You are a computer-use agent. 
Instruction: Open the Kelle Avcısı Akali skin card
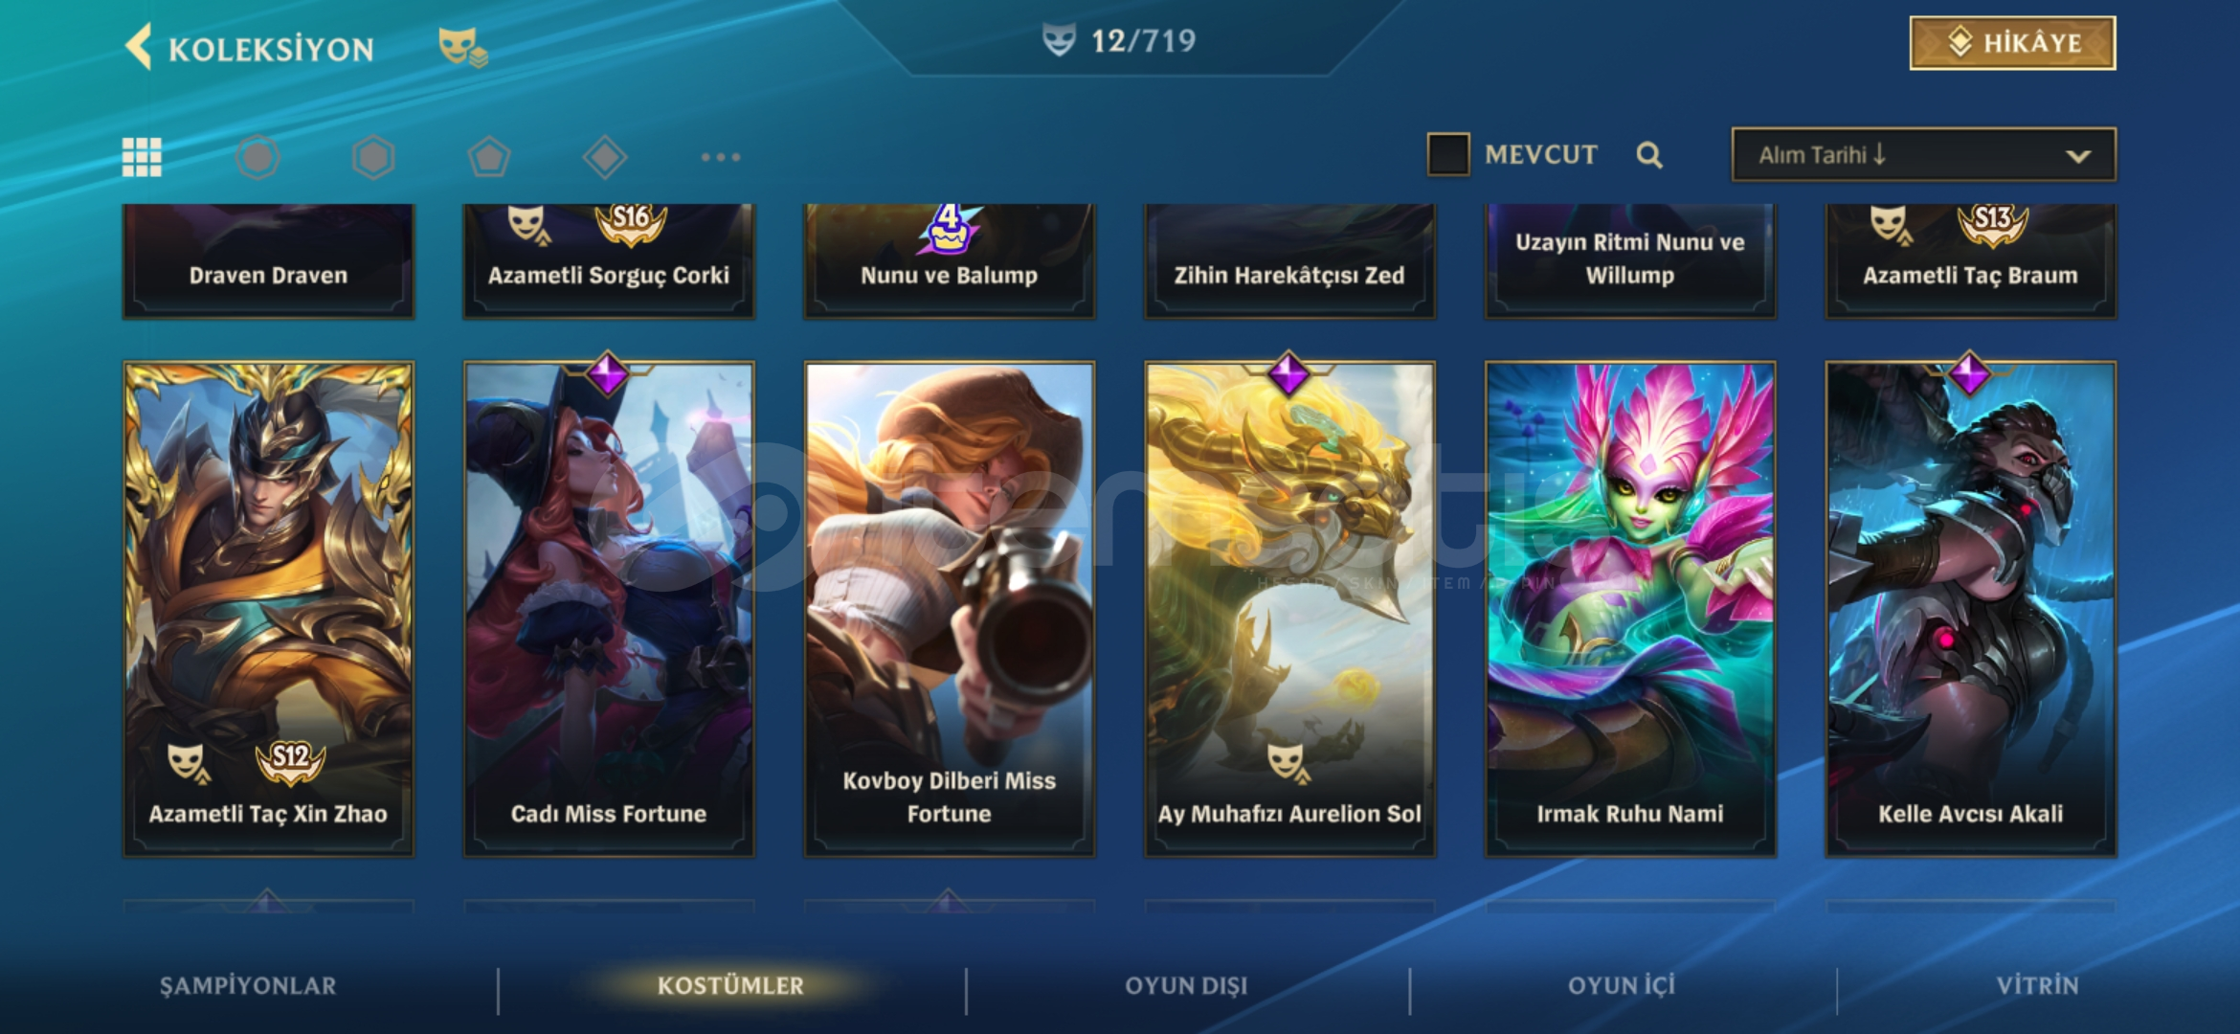tap(1971, 609)
